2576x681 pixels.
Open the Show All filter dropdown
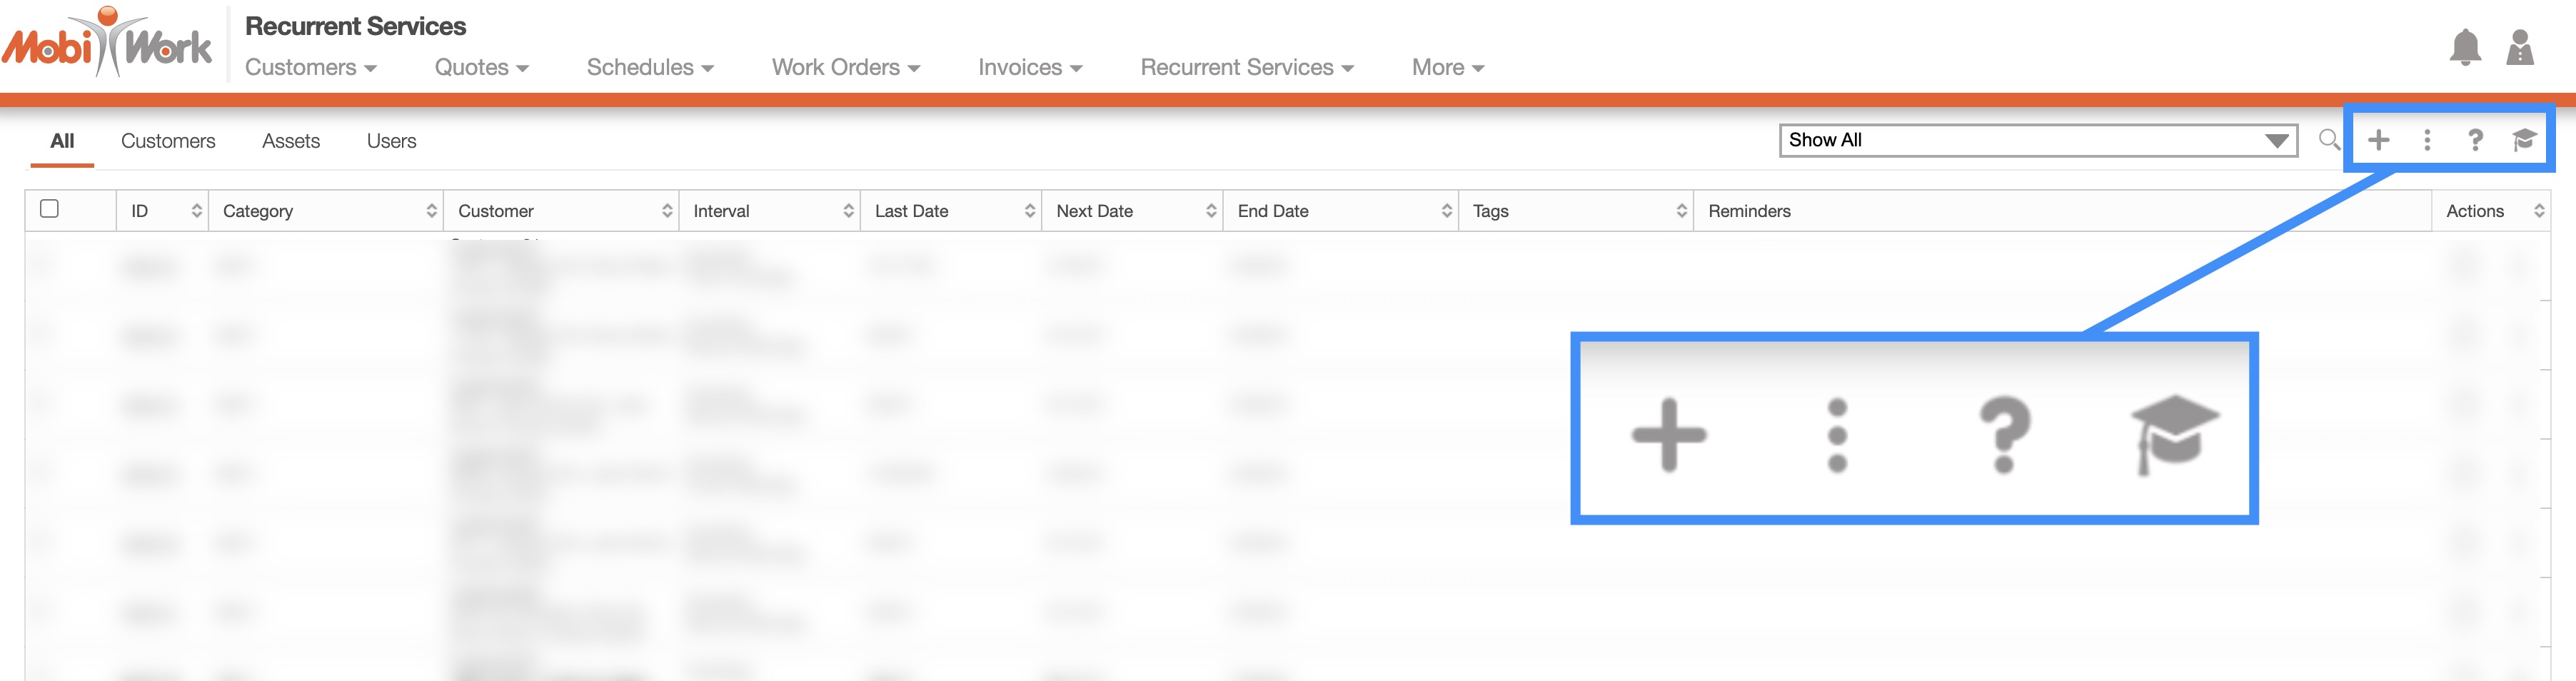(2037, 140)
